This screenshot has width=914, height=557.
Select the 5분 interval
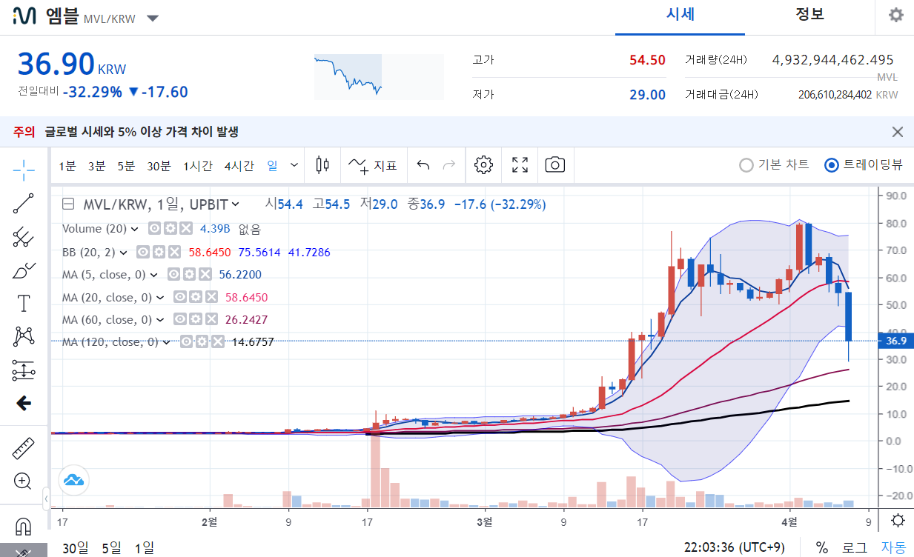(x=126, y=166)
